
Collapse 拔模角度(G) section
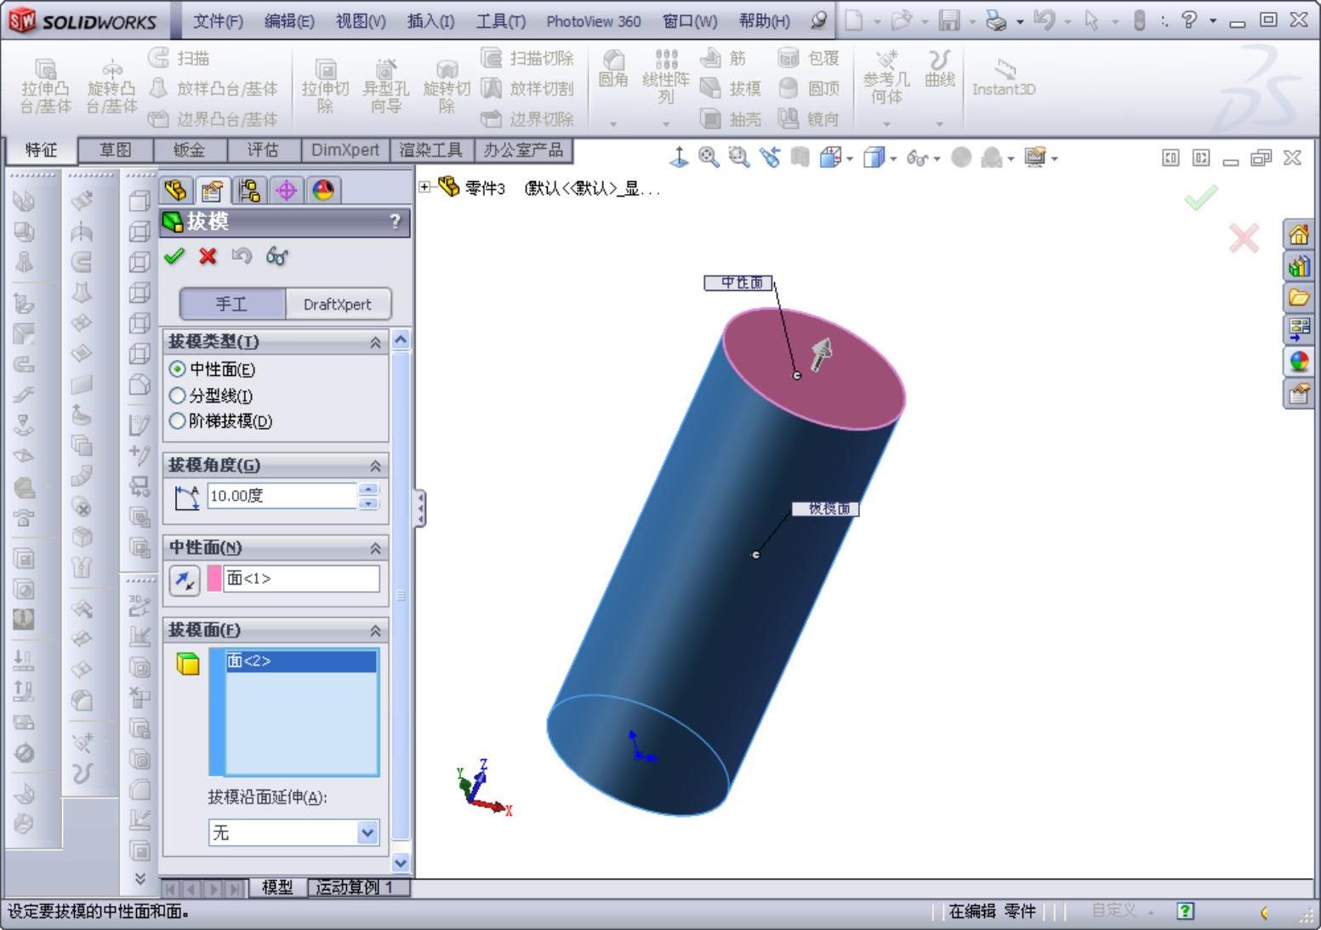pyautogui.click(x=375, y=466)
